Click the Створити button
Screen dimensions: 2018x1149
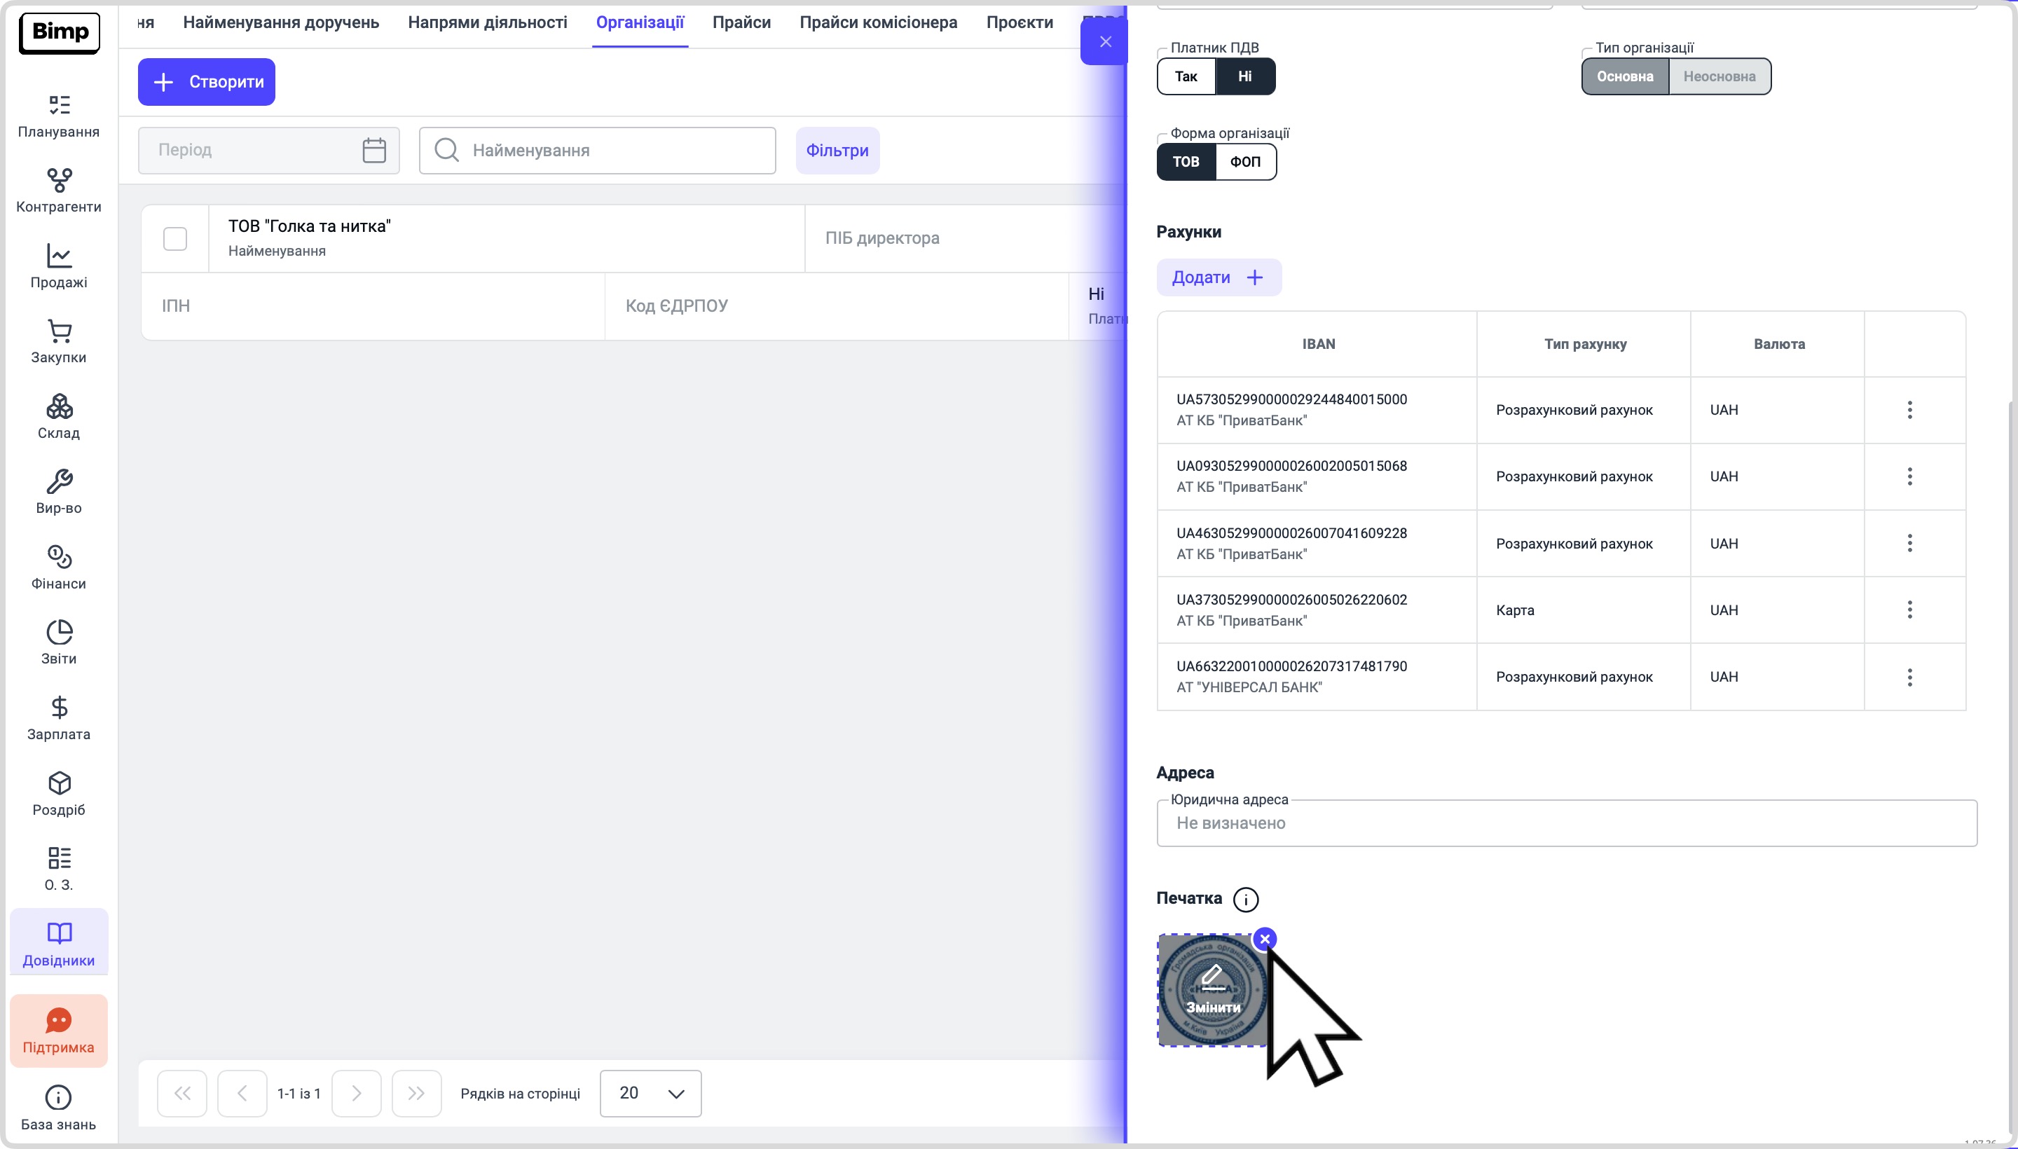pos(207,82)
